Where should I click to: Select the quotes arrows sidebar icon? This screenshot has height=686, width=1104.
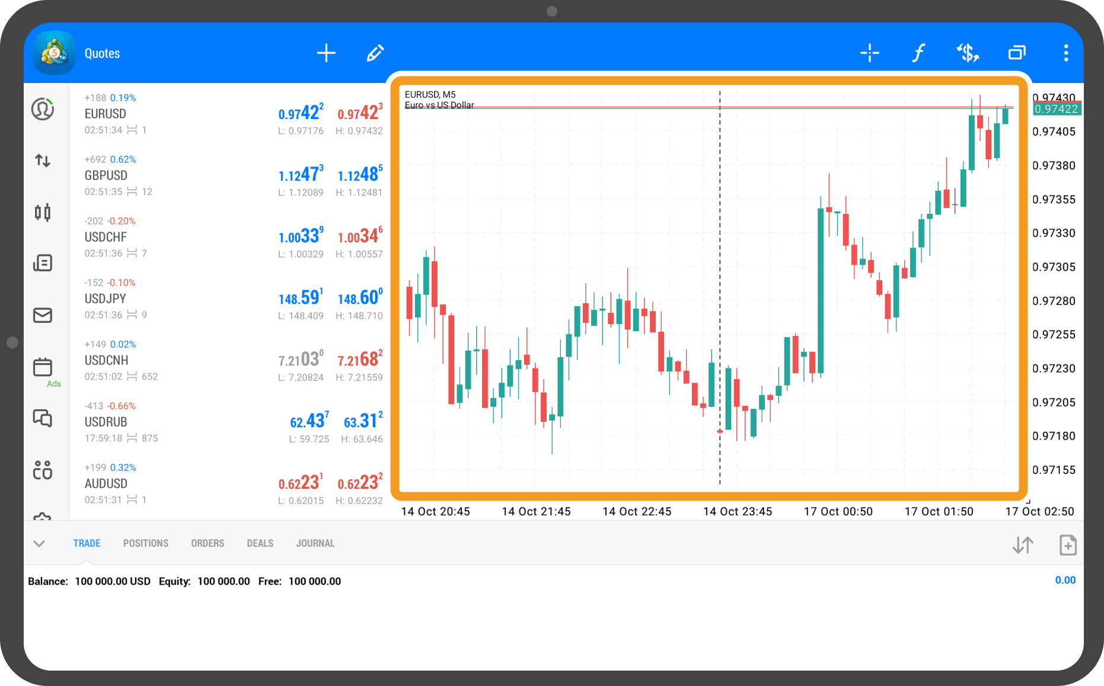coord(43,161)
